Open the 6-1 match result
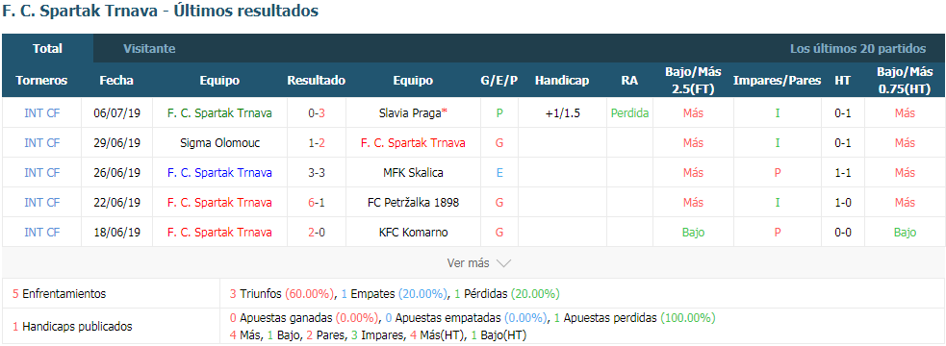The width and height of the screenshot is (946, 346). point(317,203)
